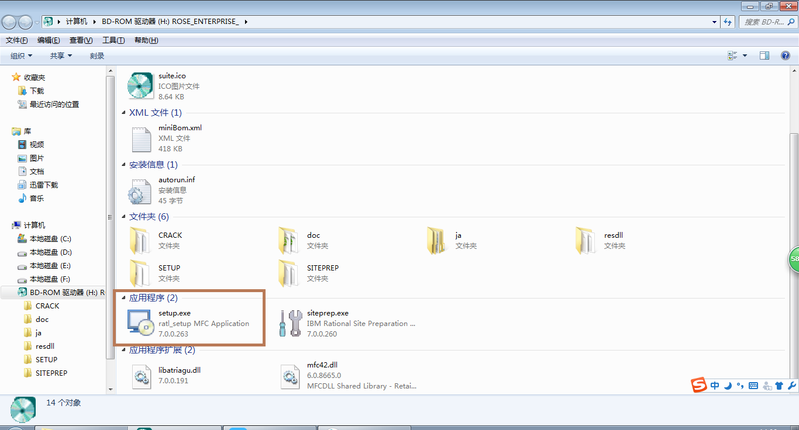Select 本地磁盘 (E:) in sidebar
Viewport: 799px width, 430px height.
pyautogui.click(x=50, y=265)
